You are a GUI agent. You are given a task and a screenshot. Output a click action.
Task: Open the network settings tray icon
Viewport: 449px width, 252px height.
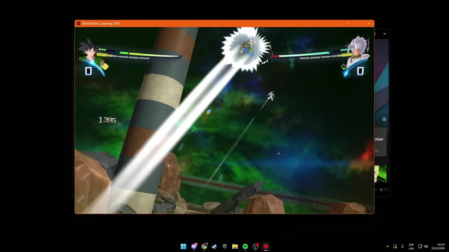(420, 246)
